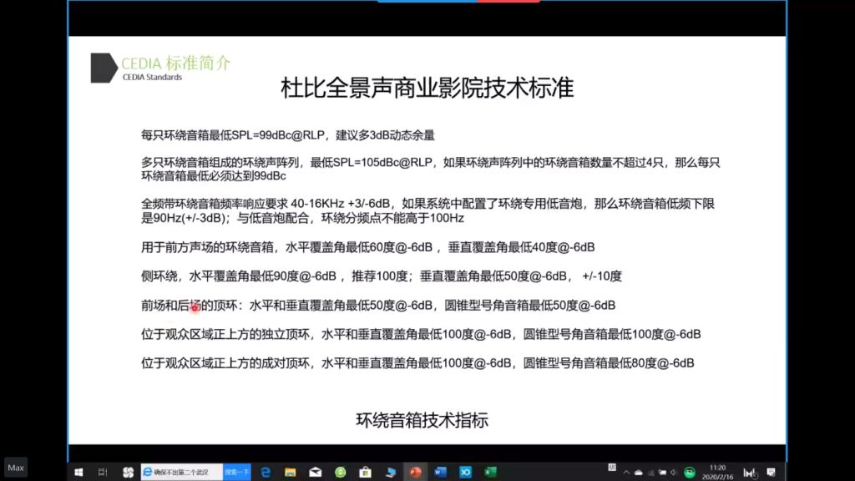This screenshot has height=481, width=855.
Task: Click the line starting 多只环绕音箱组成的环绕声阵列
Action: [x=431, y=163]
